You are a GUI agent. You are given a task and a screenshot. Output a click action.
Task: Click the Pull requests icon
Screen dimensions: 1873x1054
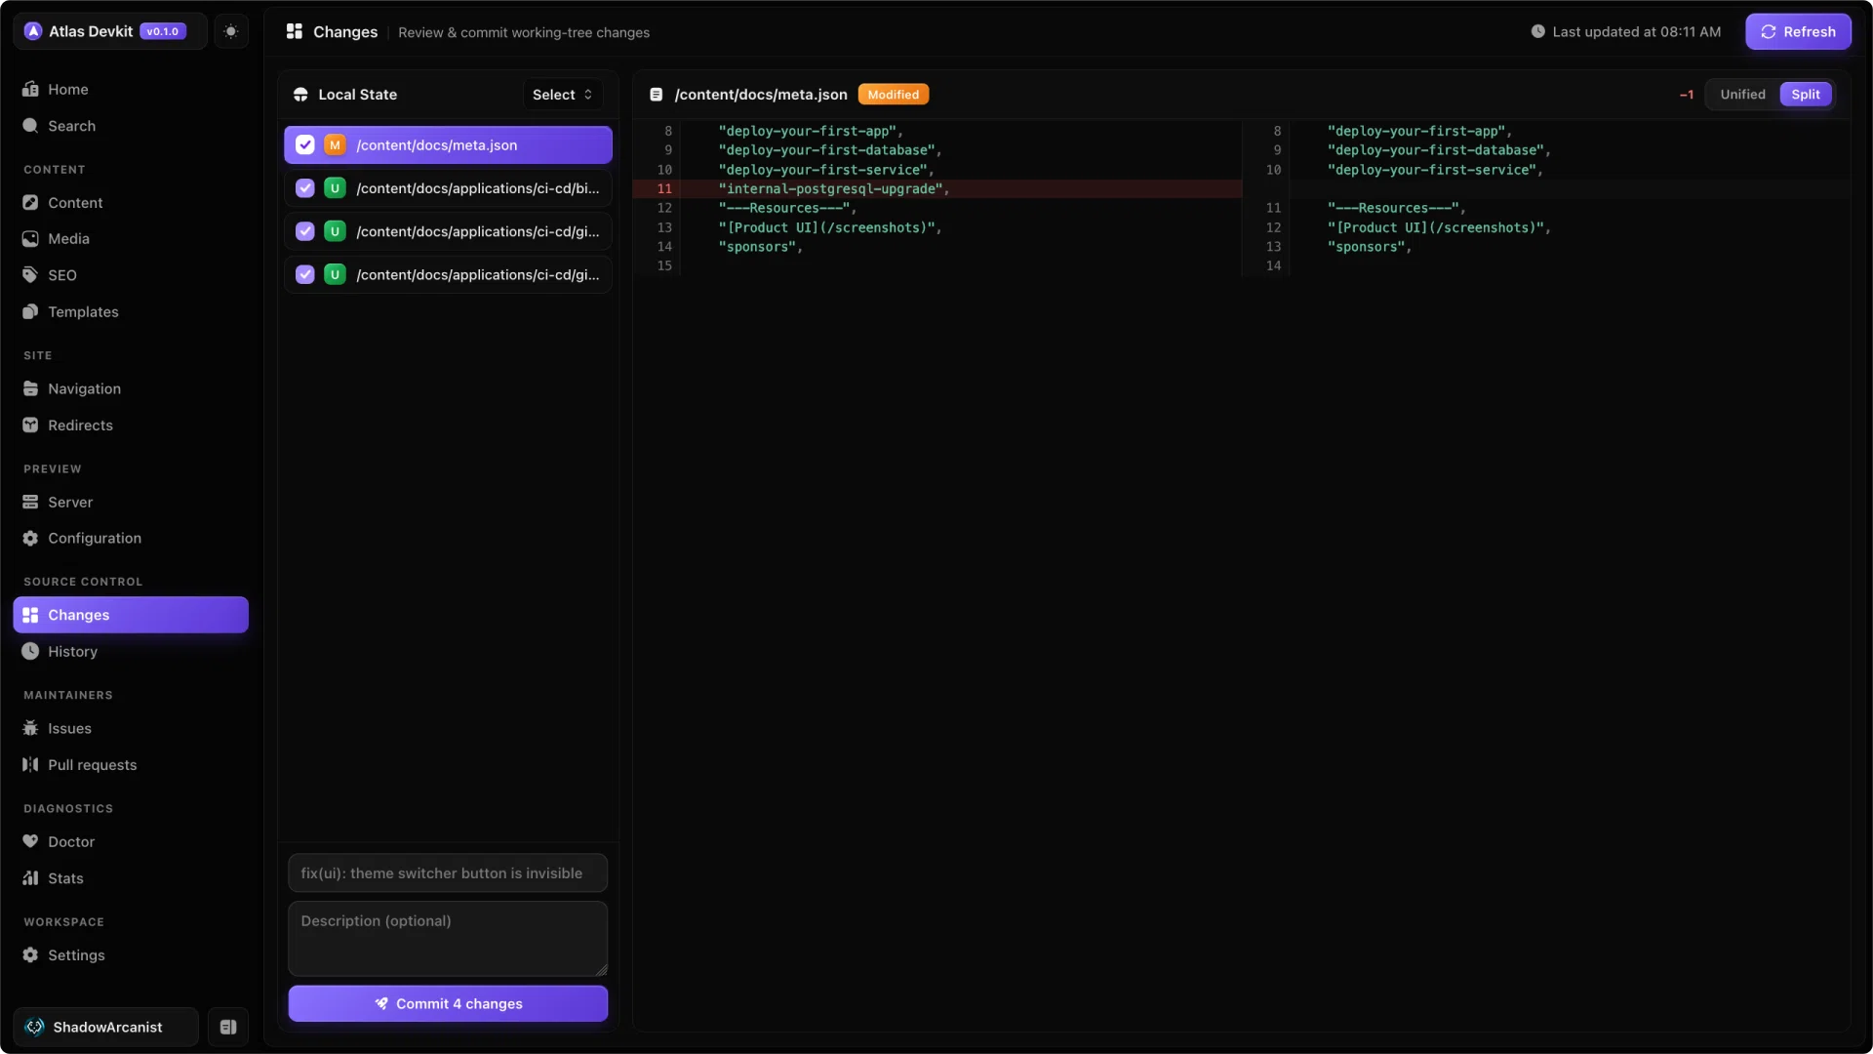(30, 765)
